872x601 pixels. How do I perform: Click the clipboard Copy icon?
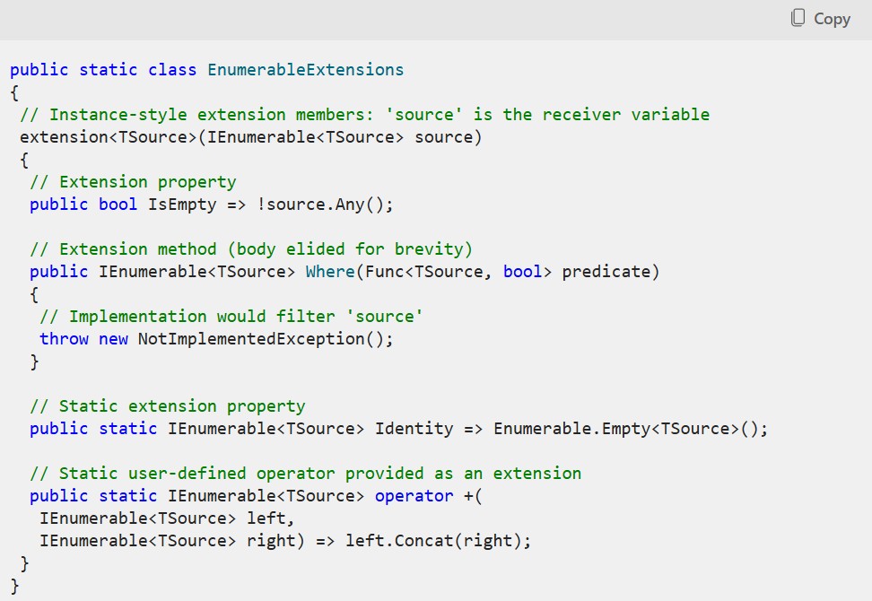(x=796, y=18)
